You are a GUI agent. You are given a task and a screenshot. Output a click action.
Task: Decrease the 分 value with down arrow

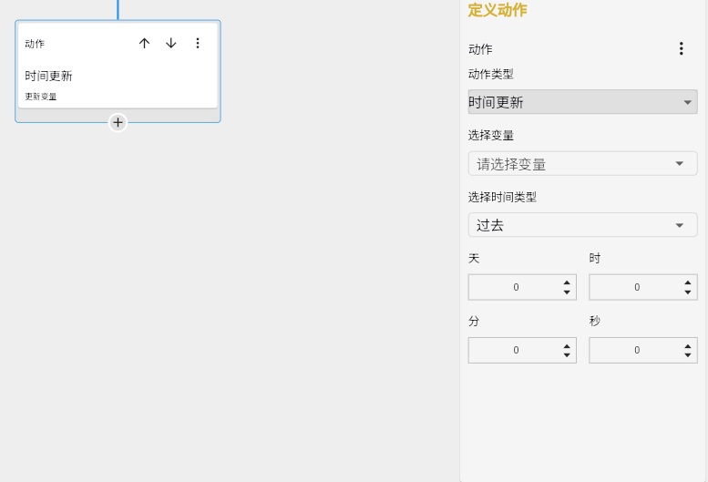pos(567,355)
